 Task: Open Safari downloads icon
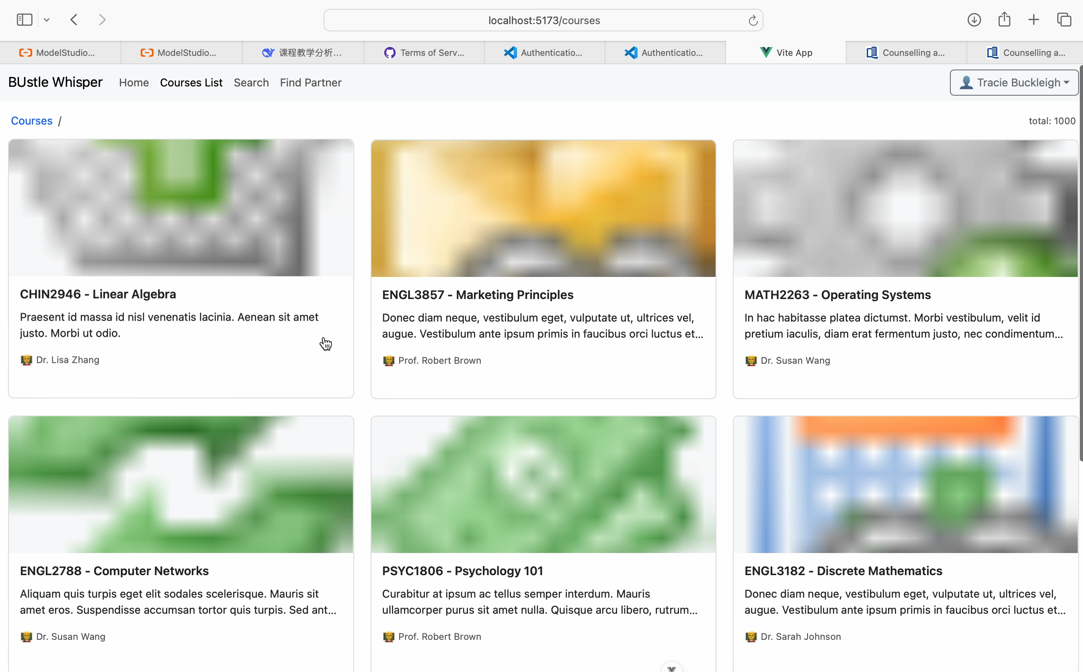[974, 20]
